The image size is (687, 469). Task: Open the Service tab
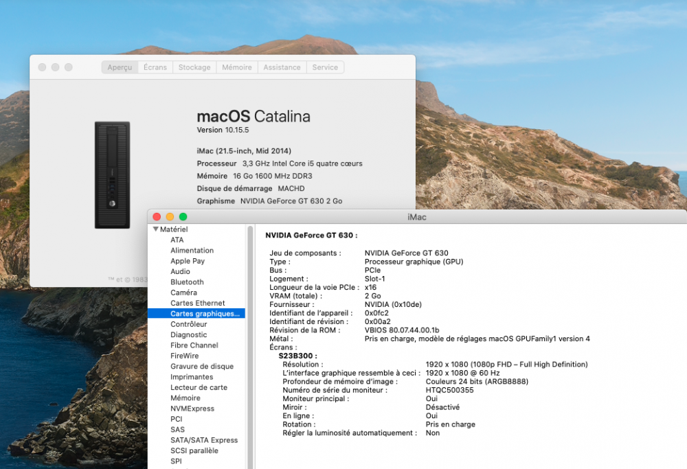pos(325,67)
